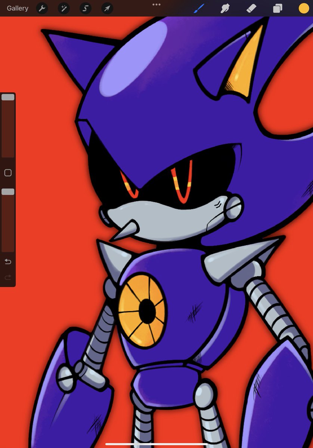Click the brush size slider handle
The height and width of the screenshot is (448, 313).
8,97
